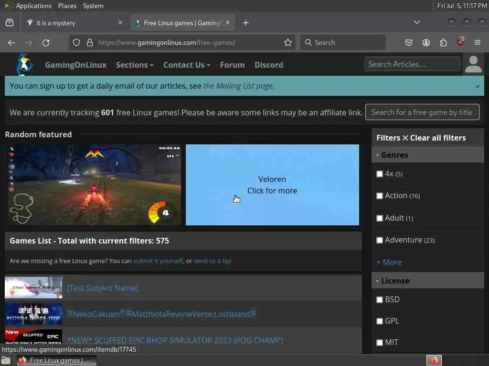Viewport: 489px width, 366px height.
Task: Click the Clear all filters X icon
Action: pyautogui.click(x=405, y=138)
